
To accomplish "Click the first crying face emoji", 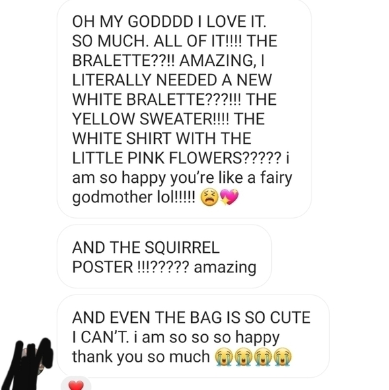I will [x=223, y=356].
